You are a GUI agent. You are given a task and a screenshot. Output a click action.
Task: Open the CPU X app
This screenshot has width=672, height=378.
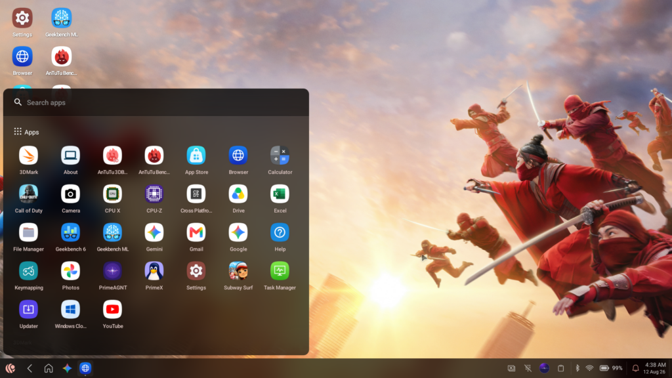tap(112, 194)
